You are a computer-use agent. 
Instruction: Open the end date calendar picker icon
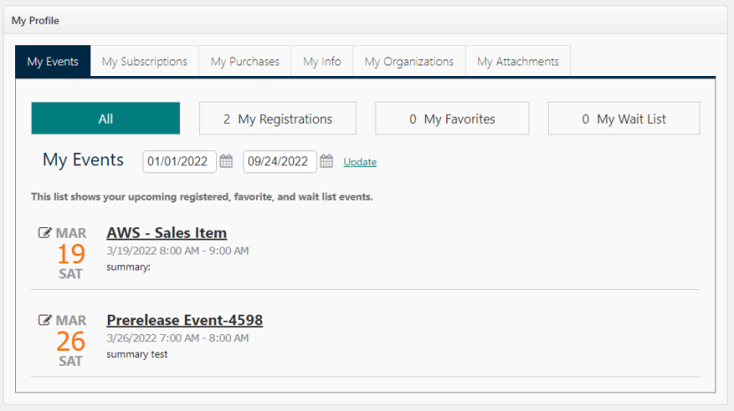(327, 161)
